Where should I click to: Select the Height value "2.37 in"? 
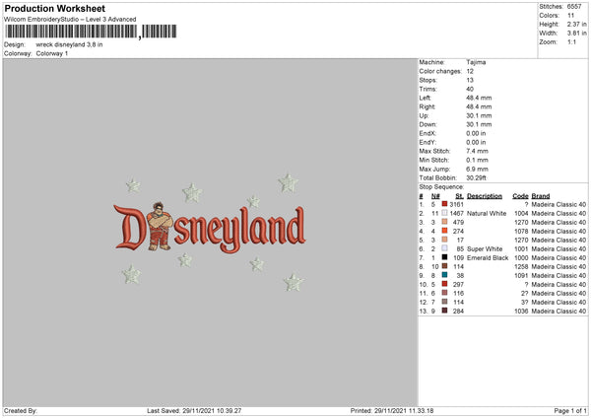pyautogui.click(x=576, y=24)
